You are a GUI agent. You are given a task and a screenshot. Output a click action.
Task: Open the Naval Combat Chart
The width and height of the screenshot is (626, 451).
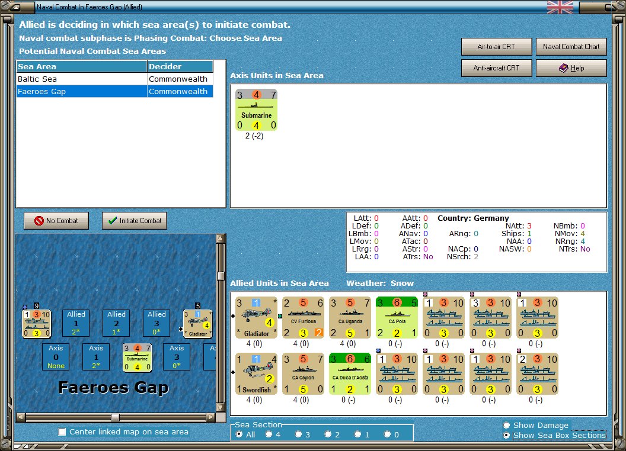[571, 47]
